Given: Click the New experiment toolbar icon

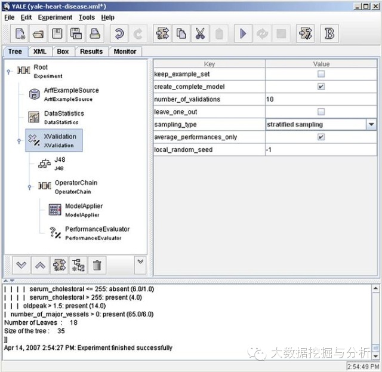Looking at the screenshot, I should [20, 33].
